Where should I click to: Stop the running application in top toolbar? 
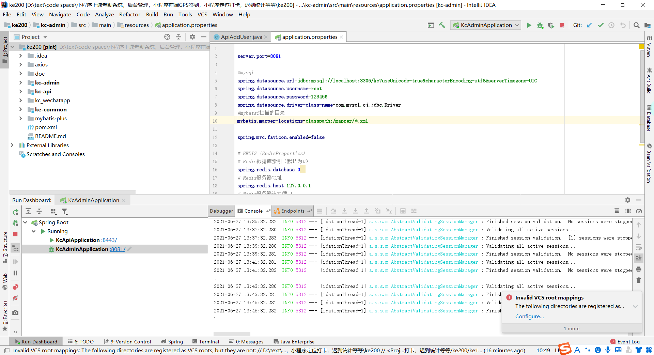[562, 25]
